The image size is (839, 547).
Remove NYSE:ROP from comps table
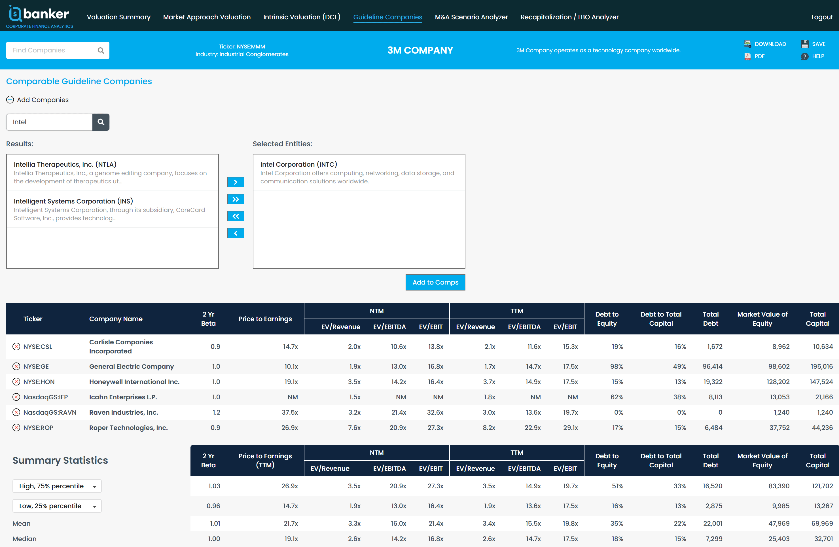click(x=16, y=427)
